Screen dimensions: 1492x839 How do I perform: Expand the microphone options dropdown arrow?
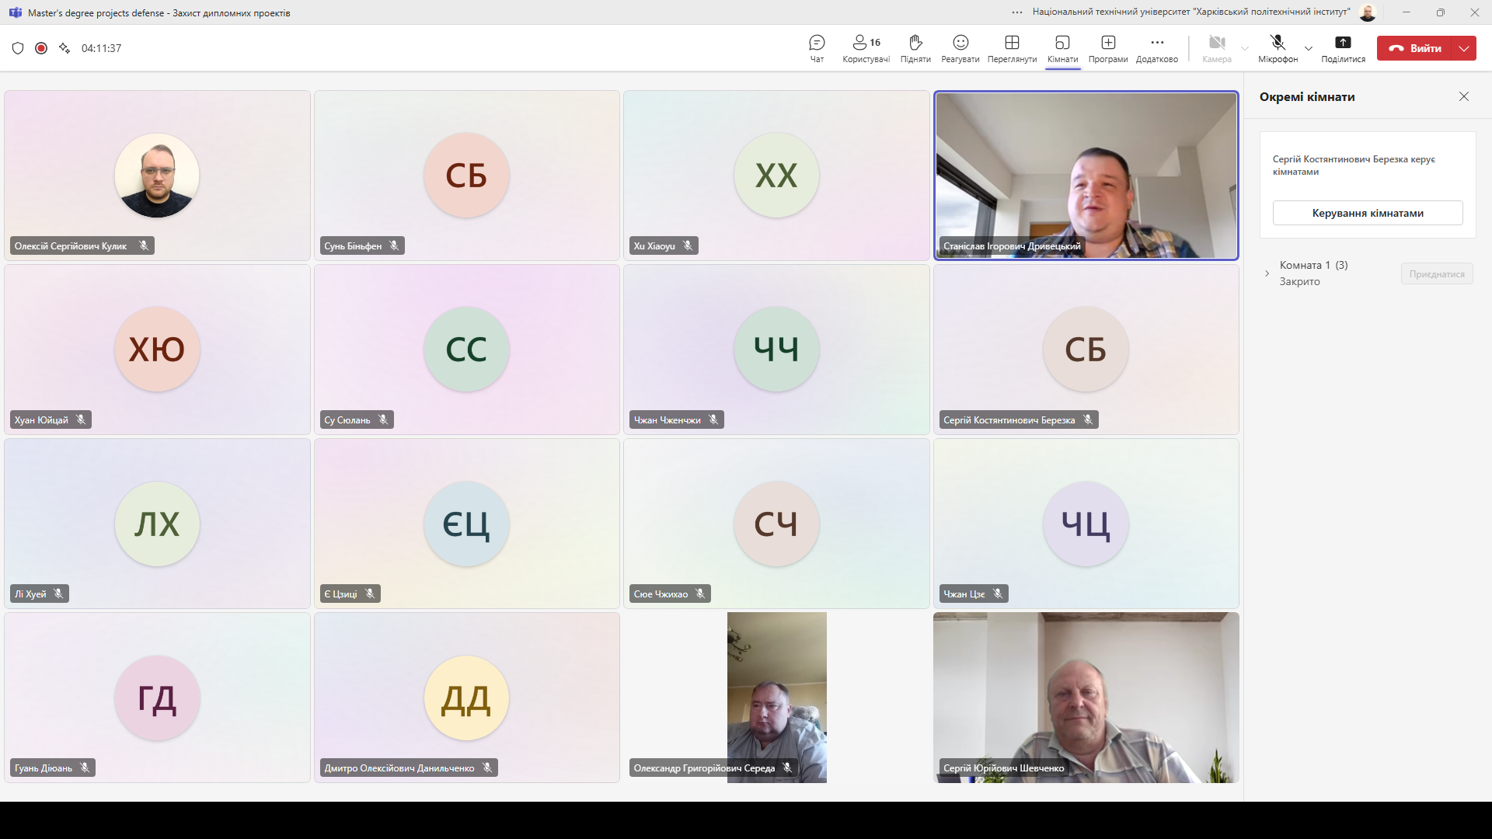pyautogui.click(x=1309, y=48)
